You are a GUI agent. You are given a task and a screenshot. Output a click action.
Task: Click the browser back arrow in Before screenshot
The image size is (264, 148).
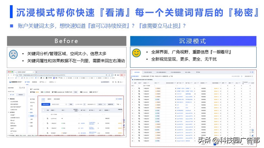(x=9, y=75)
